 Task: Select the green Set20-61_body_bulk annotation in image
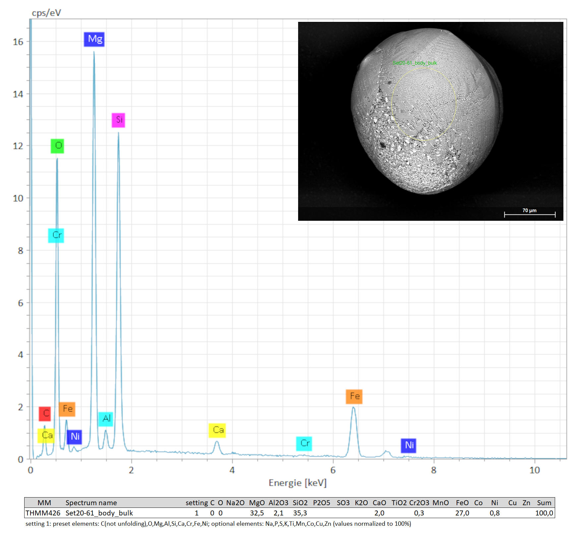click(x=415, y=63)
